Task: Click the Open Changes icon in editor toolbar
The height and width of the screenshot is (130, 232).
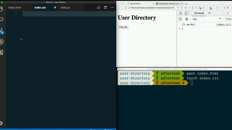Action: (x=98, y=8)
